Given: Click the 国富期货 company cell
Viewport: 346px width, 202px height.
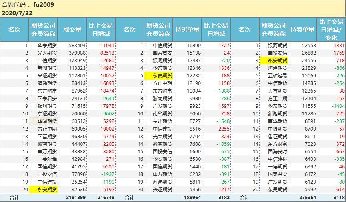Looking at the screenshot, I should (x=47, y=137).
